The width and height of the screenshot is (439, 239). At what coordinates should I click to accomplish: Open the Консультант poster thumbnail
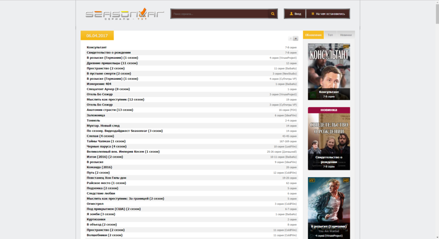pyautogui.click(x=329, y=72)
